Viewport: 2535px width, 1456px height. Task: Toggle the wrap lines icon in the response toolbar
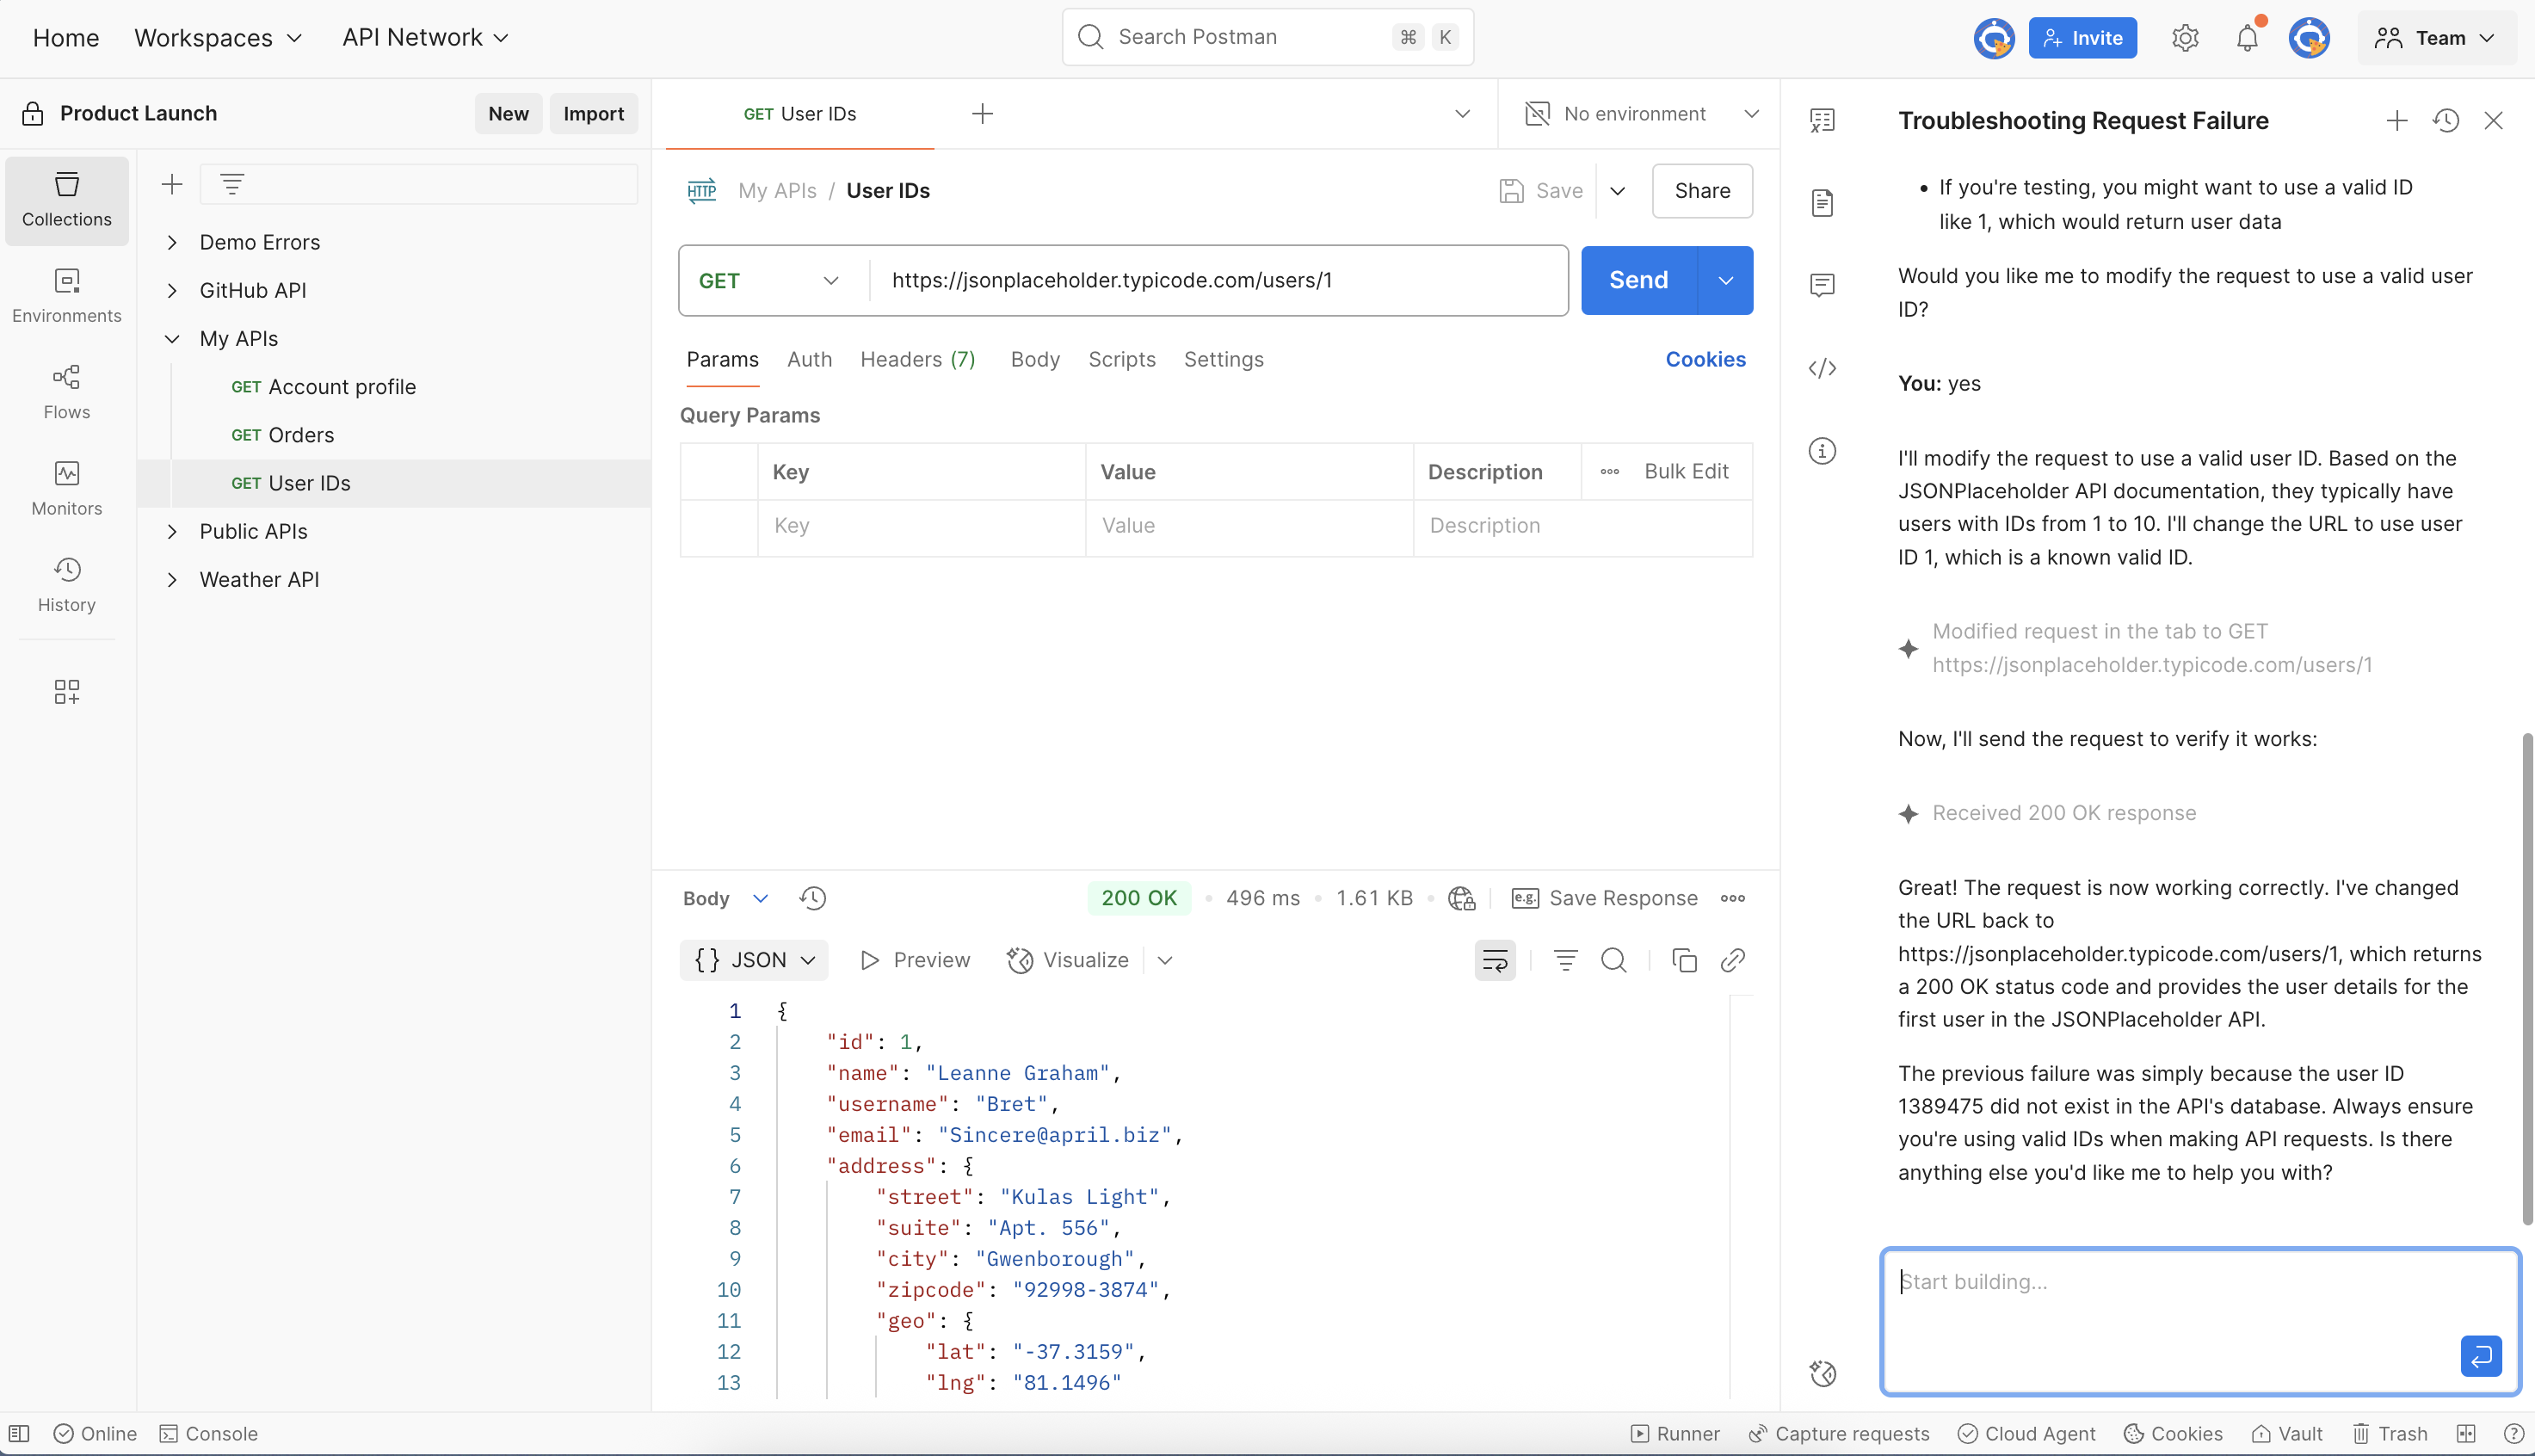tap(1495, 960)
